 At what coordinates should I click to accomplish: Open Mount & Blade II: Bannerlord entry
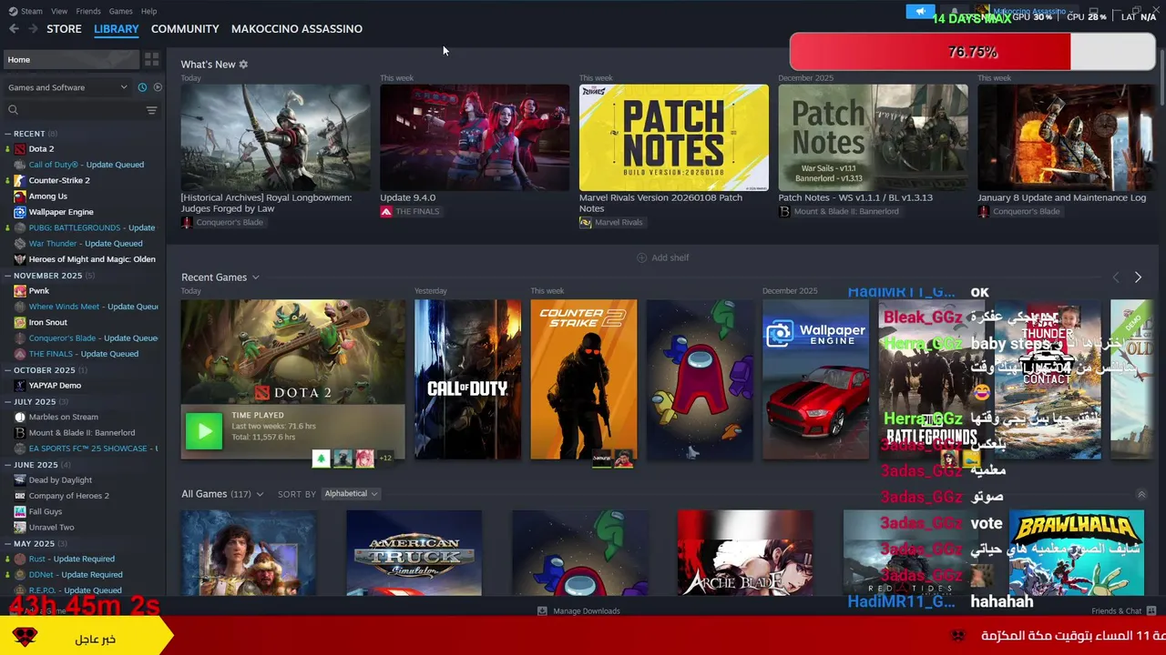pyautogui.click(x=82, y=433)
